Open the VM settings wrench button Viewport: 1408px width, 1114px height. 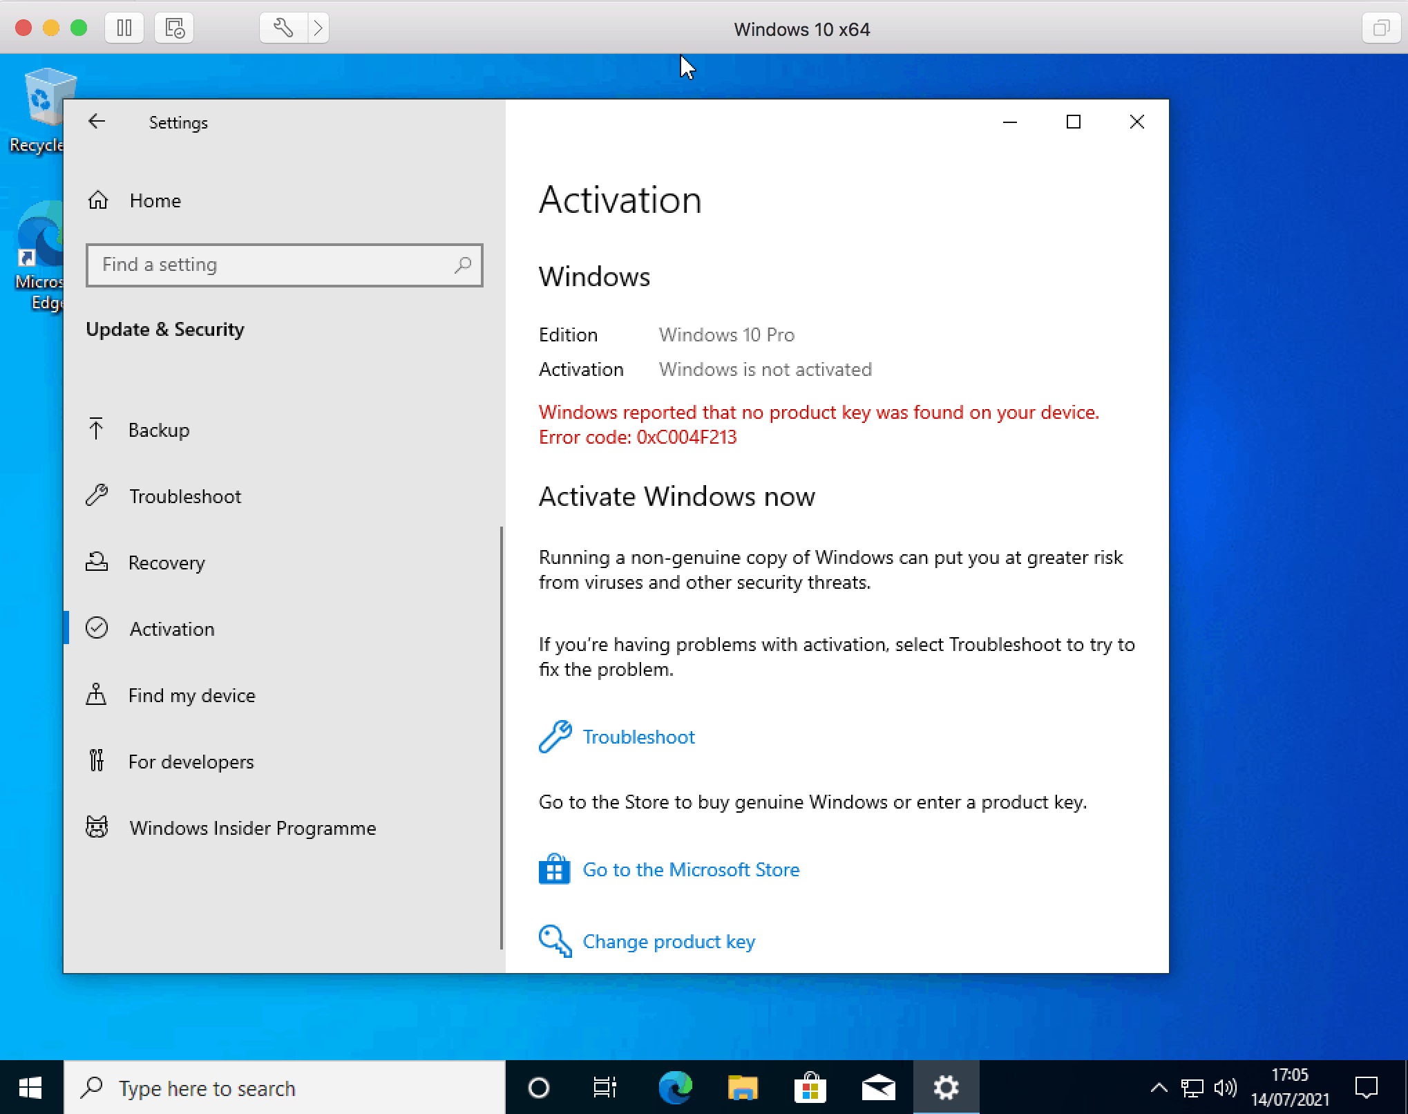tap(283, 28)
